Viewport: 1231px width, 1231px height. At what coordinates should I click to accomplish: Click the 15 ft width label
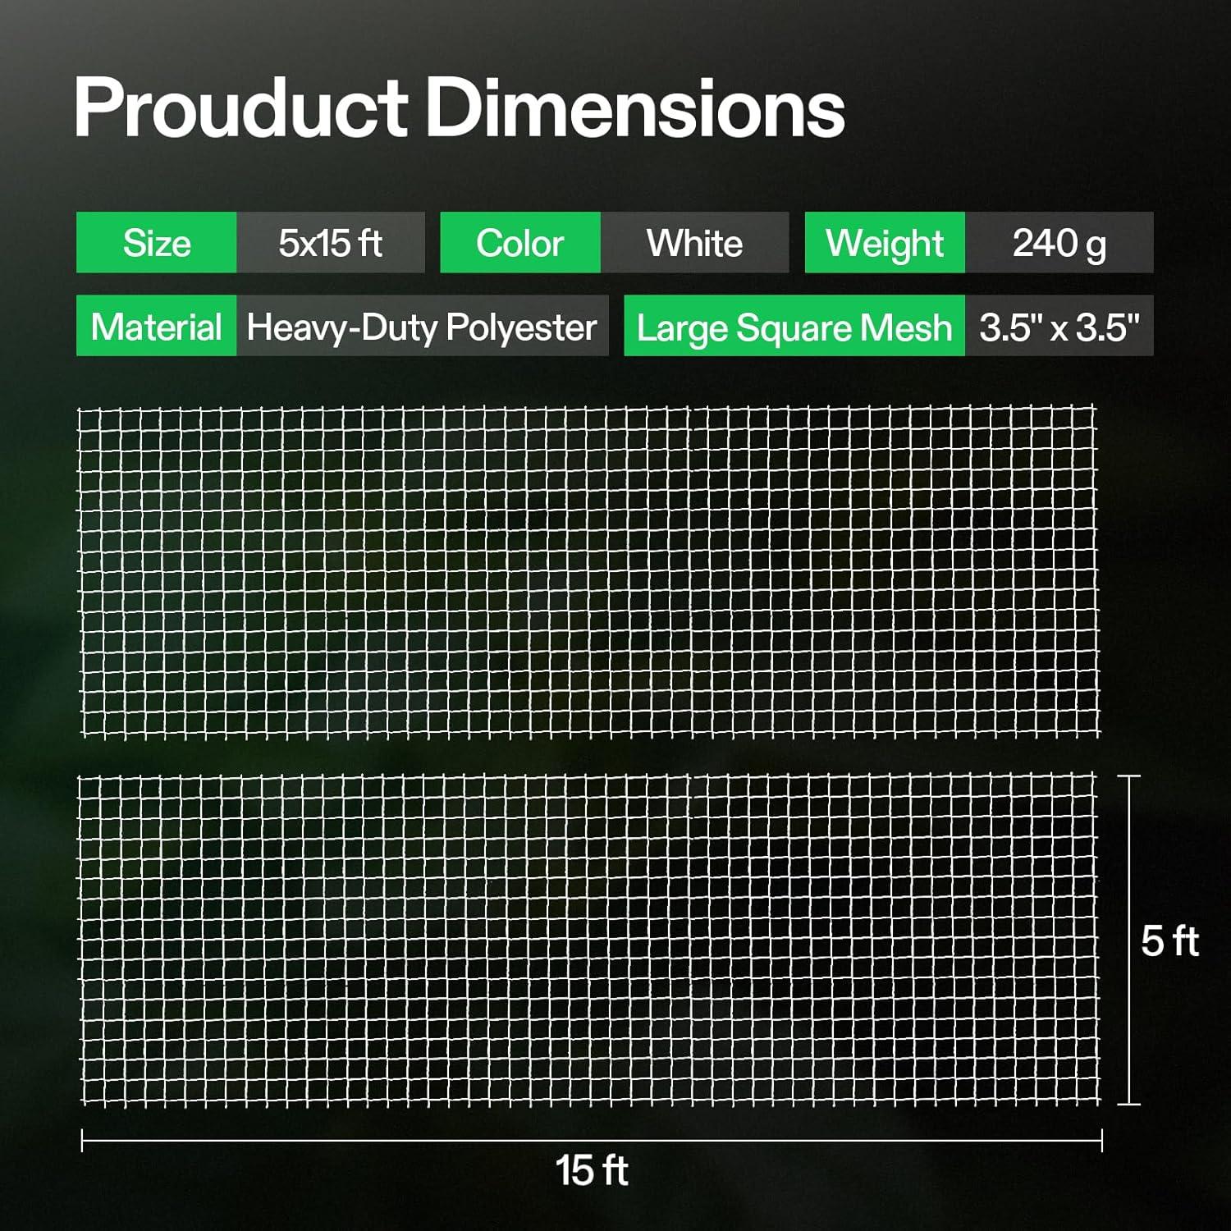(592, 1170)
